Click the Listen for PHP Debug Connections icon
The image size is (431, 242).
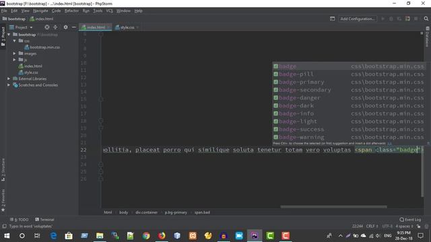pos(407,19)
